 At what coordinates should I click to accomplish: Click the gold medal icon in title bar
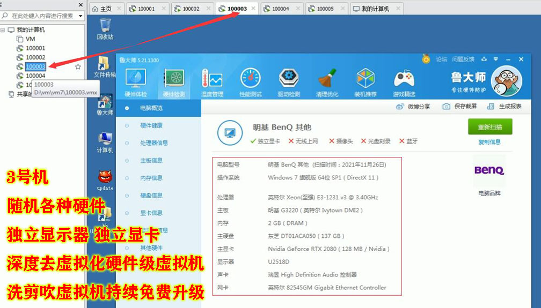(x=426, y=59)
